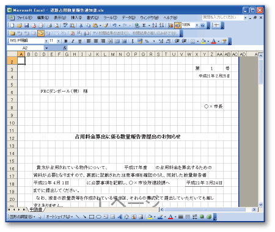The height and width of the screenshot is (232, 275).
Task: Expand the Name Box dropdown next to A2
Action: (46, 48)
